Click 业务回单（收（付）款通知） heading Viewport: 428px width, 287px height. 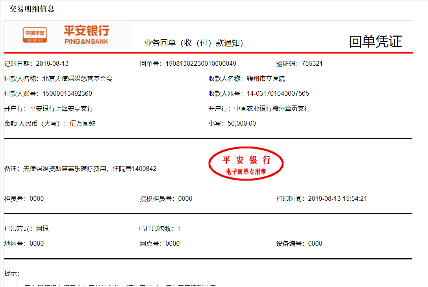[x=194, y=43]
